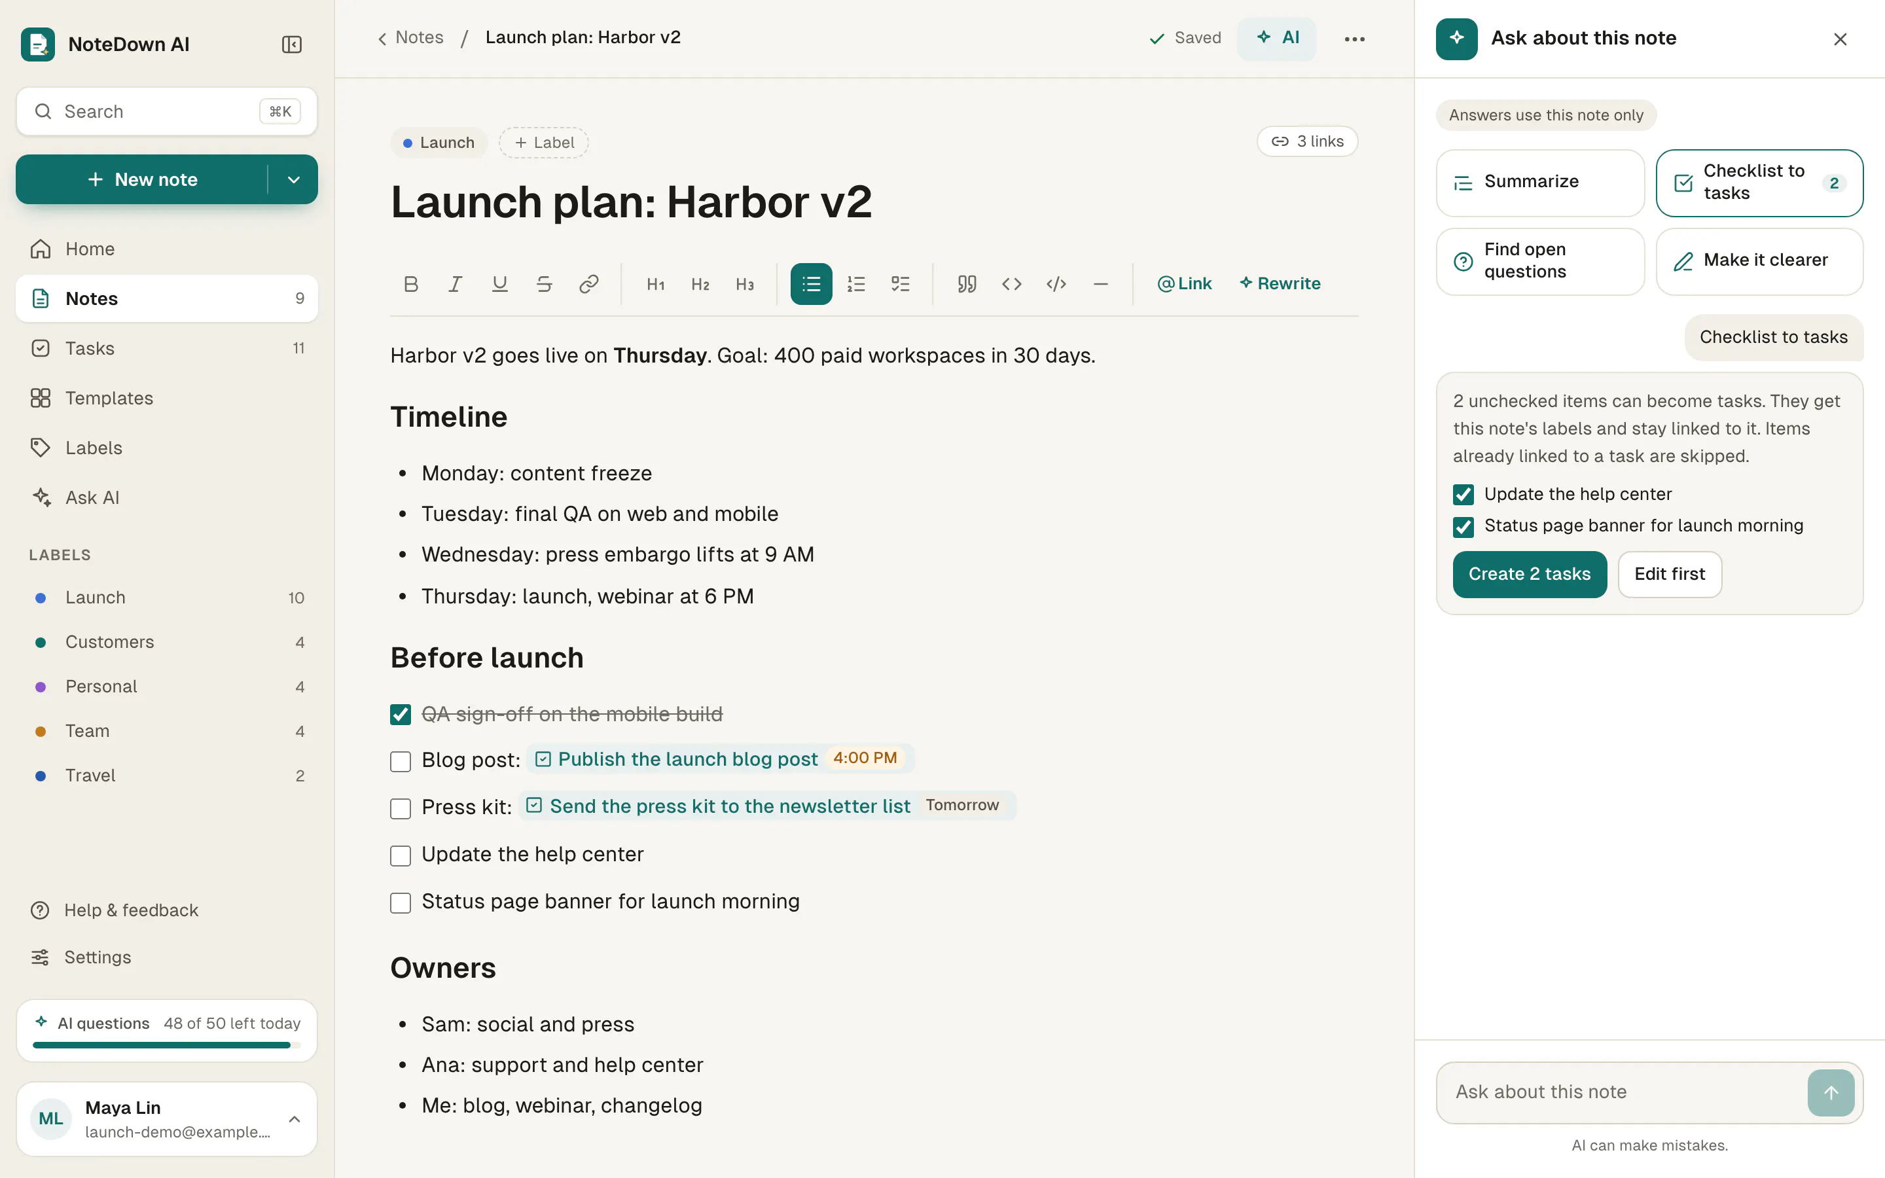This screenshot has width=1885, height=1178.
Task: Toggle the bulleted list button
Action: pyautogui.click(x=811, y=283)
